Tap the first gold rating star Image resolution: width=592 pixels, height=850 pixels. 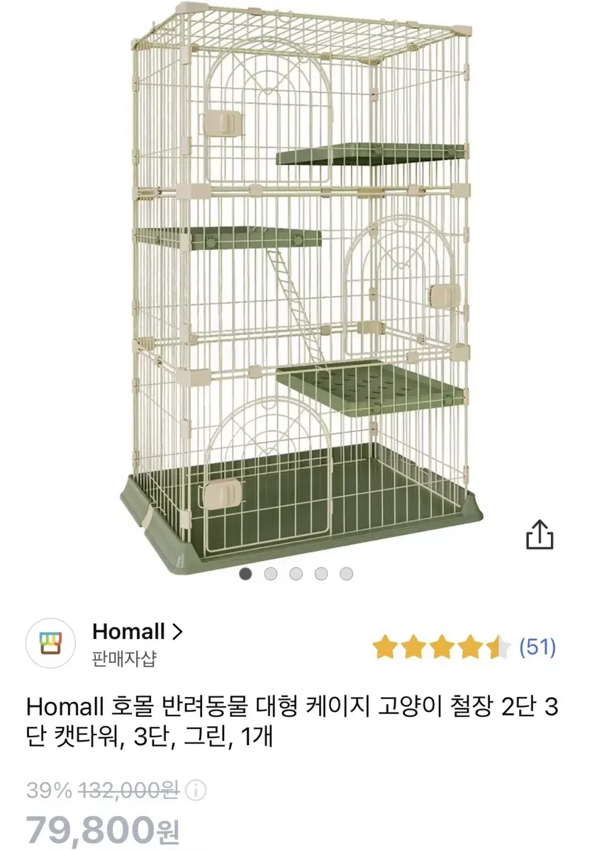coord(385,647)
